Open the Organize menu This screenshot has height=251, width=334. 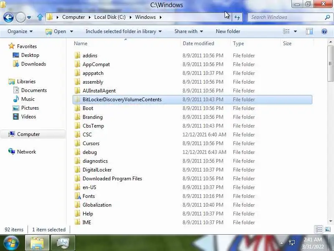tap(20, 31)
